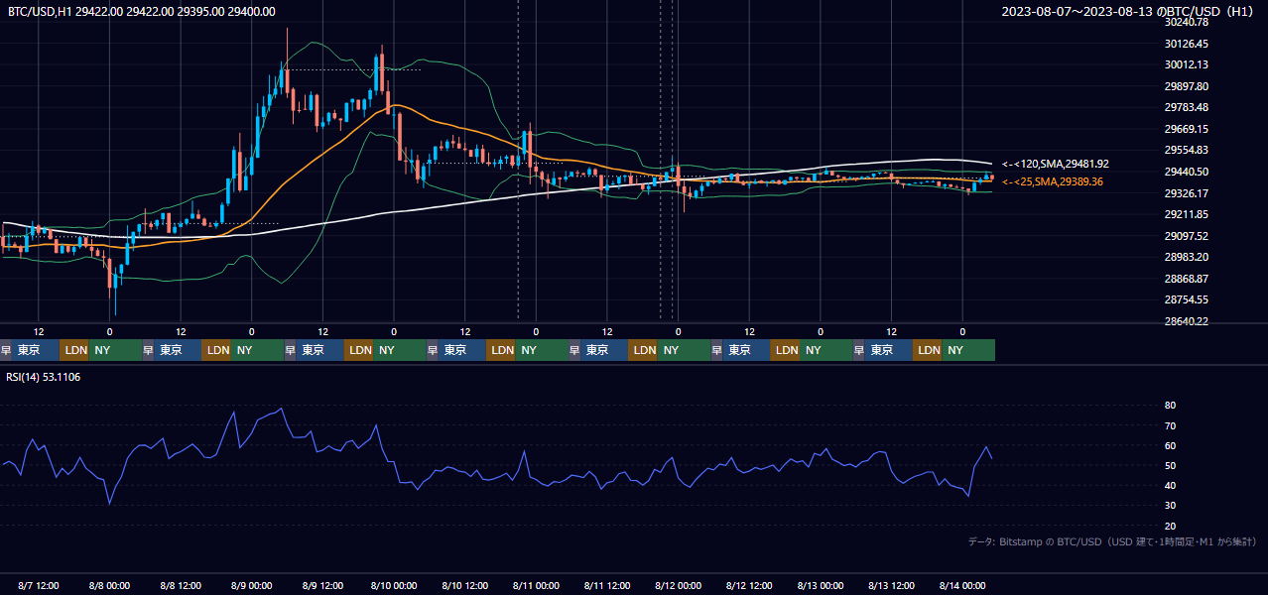Click the 8/11 12:00 time label
Image resolution: width=1268 pixels, height=595 pixels.
[607, 586]
